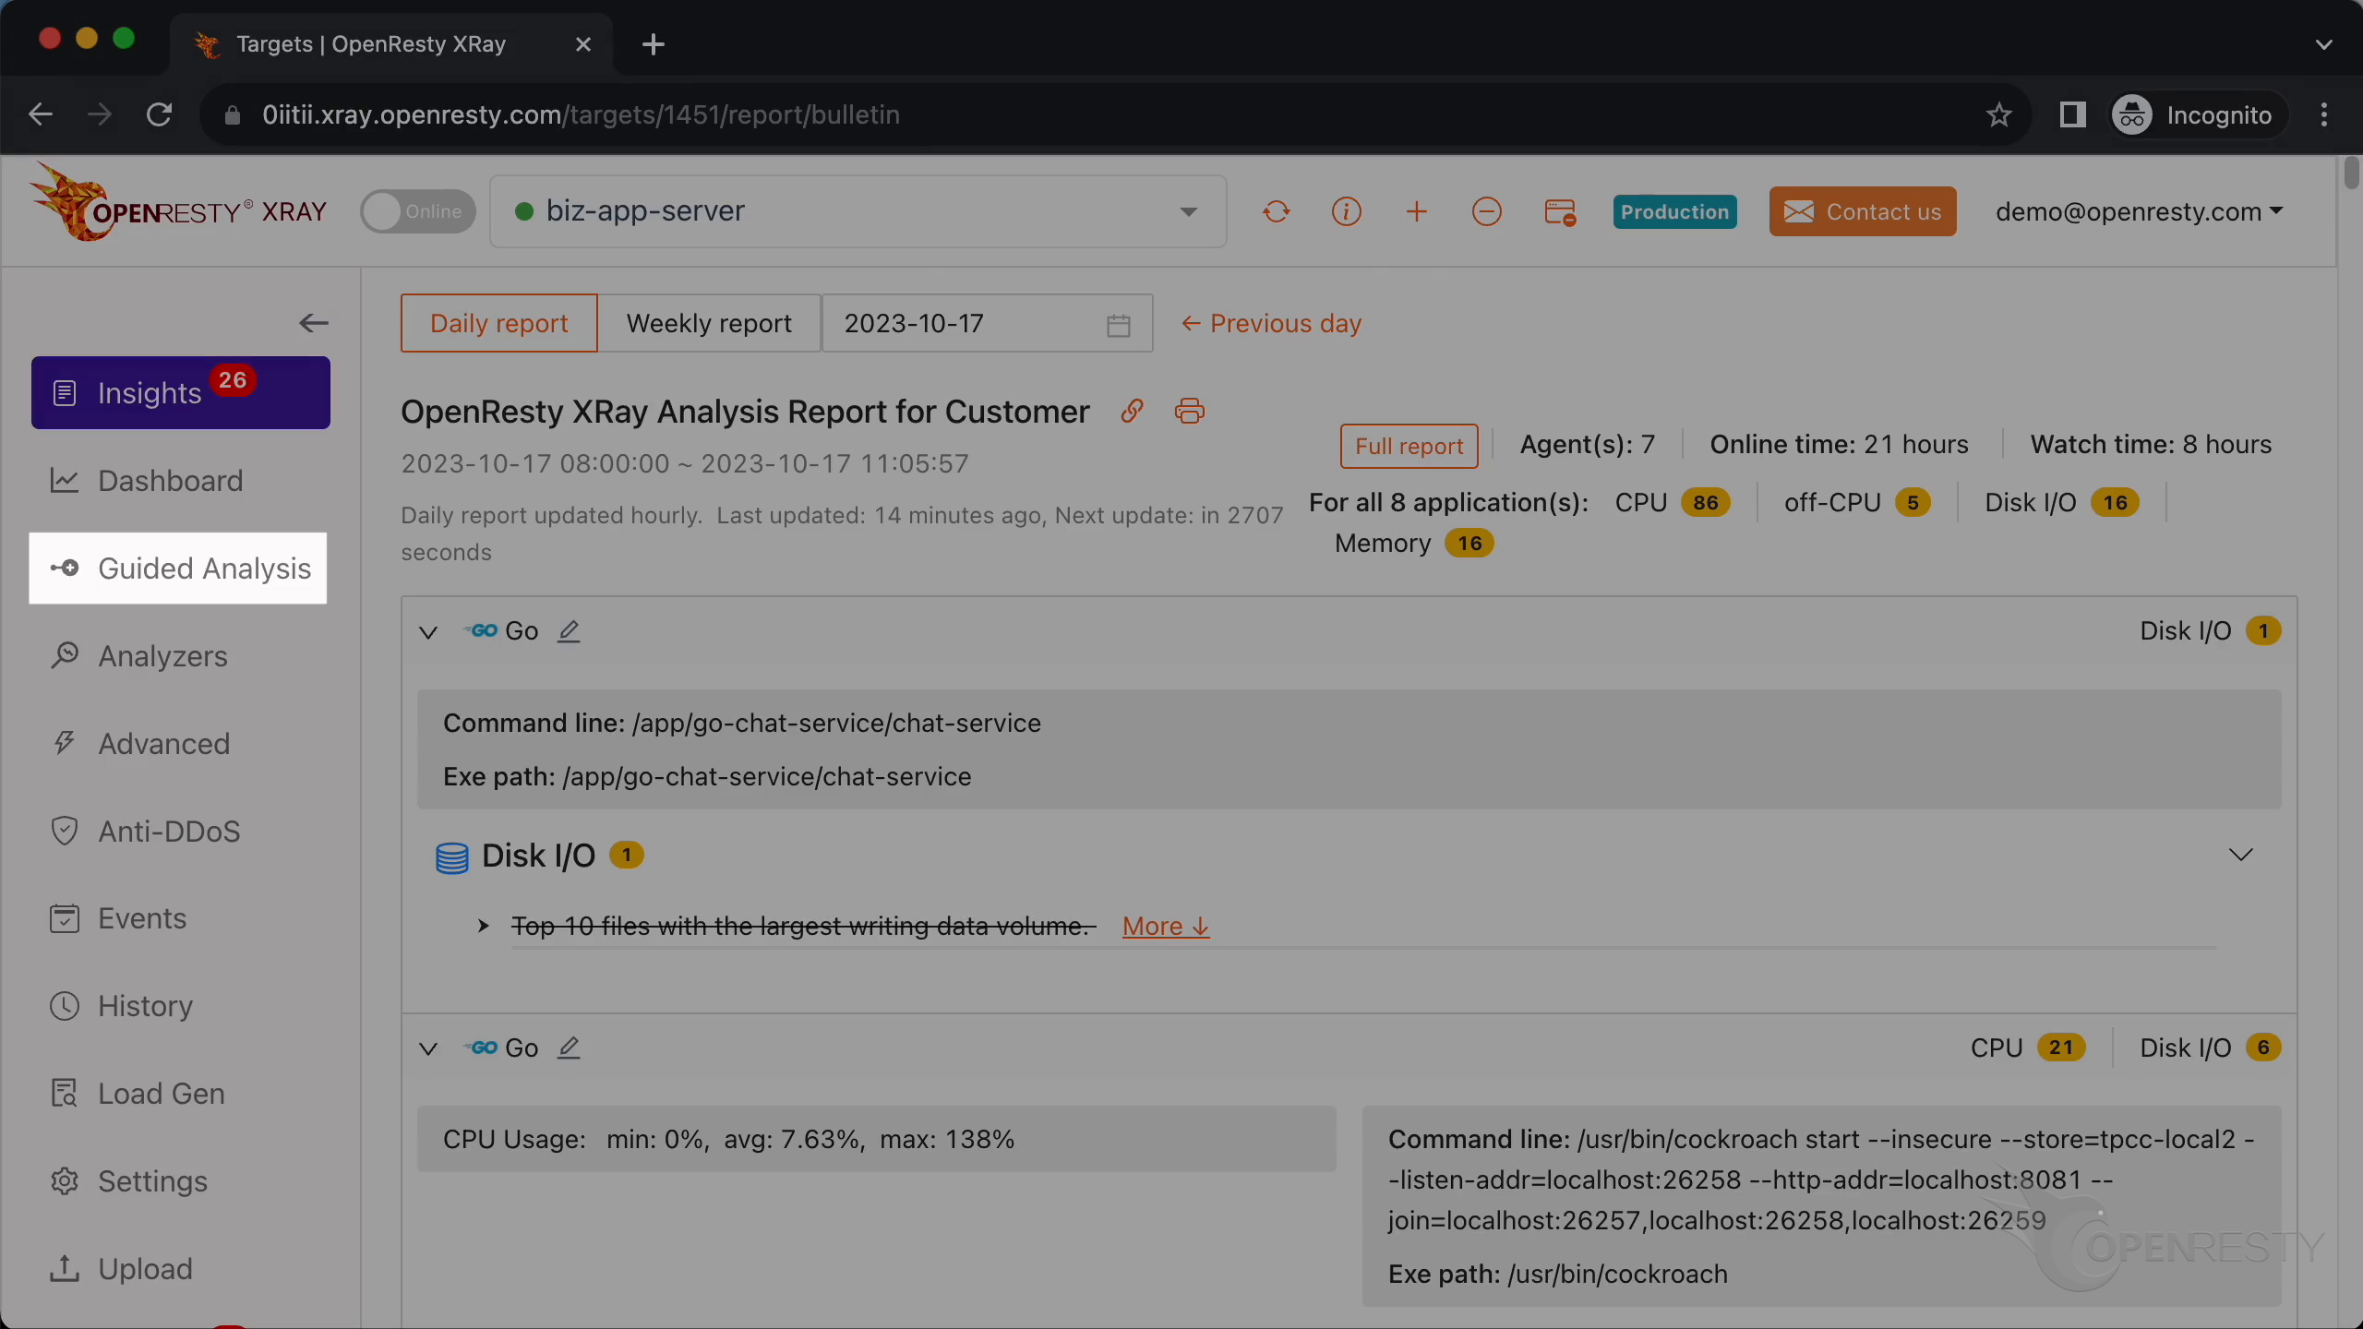Image resolution: width=2363 pixels, height=1329 pixels.
Task: Edit name of cockroach Go application
Action: (569, 1048)
